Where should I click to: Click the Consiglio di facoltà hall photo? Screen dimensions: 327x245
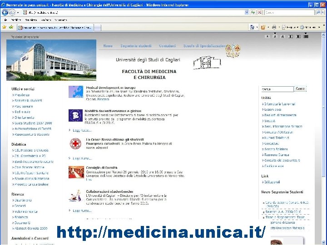[76, 172]
